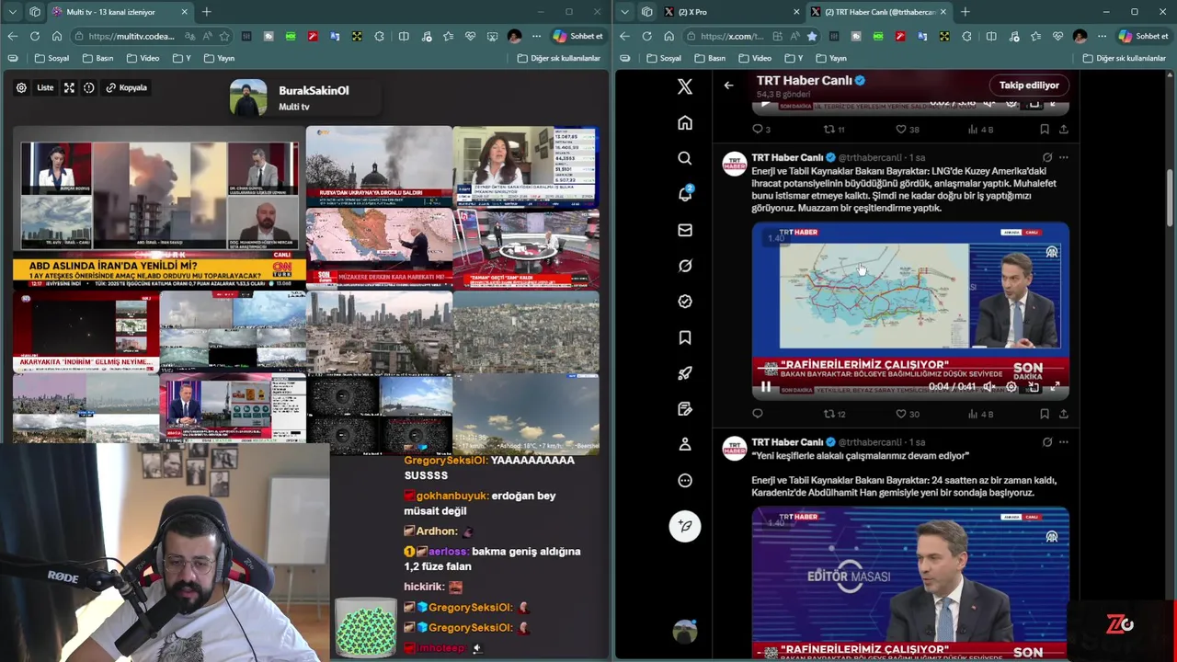Screen dimensions: 1177x662
Task: Open the view count 4 B on the LNG tweet
Action: point(981,414)
